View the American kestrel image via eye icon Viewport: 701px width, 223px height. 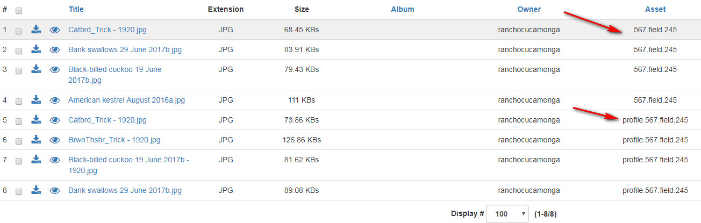[x=55, y=100]
